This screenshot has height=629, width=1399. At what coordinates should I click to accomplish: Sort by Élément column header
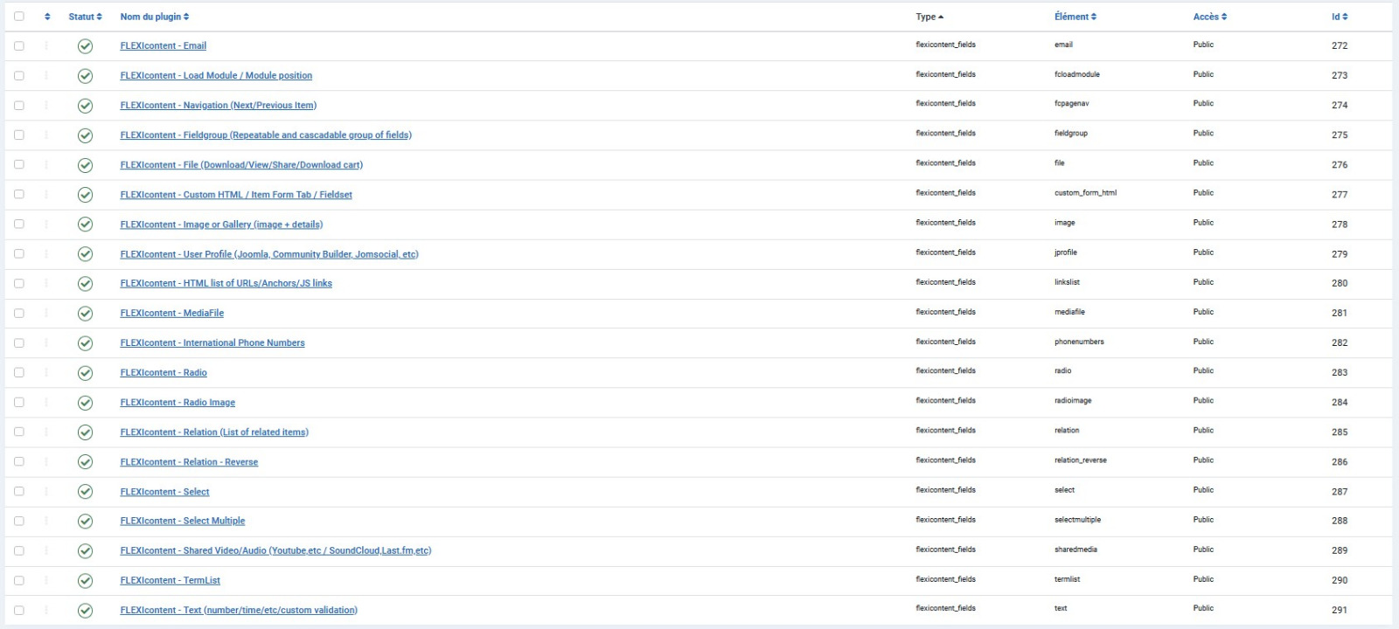pos(1075,17)
